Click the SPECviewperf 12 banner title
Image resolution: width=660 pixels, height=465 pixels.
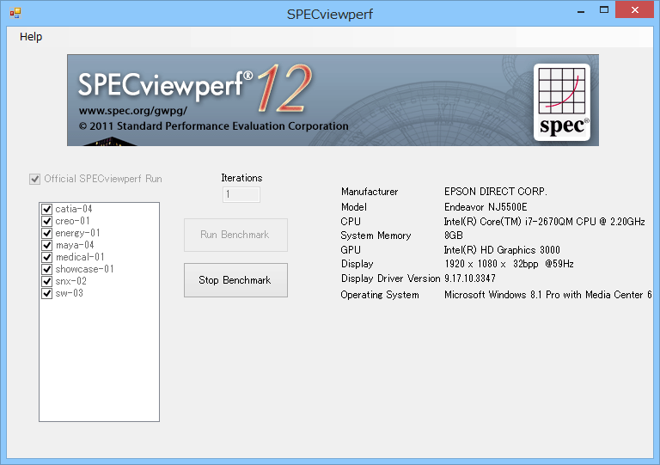pos(195,88)
